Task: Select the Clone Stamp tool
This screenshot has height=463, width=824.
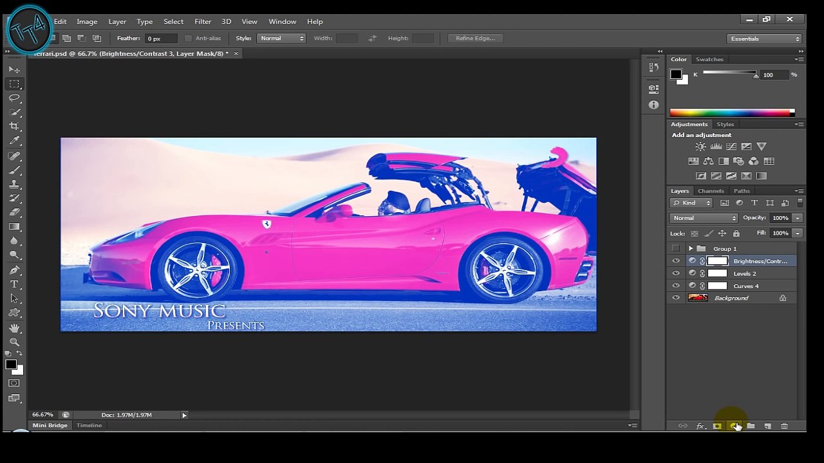Action: [14, 185]
